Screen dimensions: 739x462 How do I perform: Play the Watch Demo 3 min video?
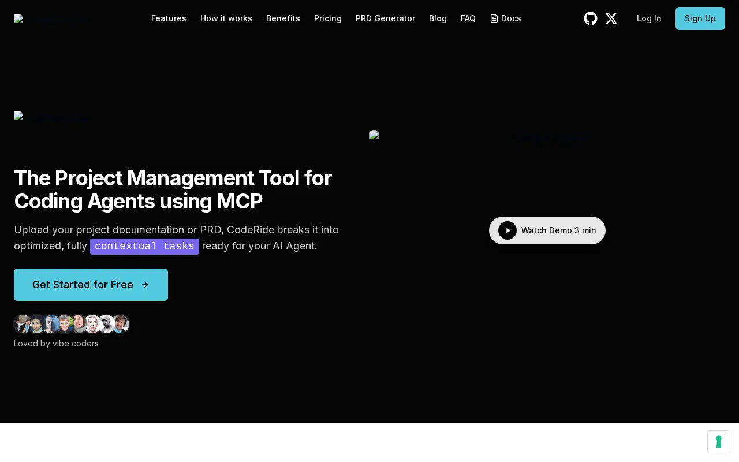(x=547, y=230)
